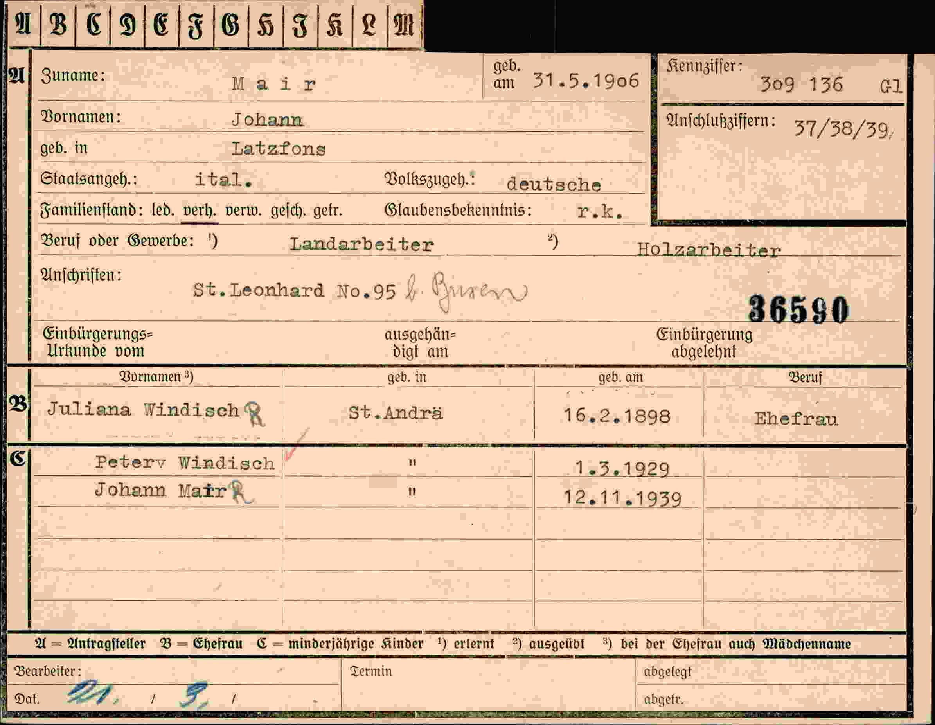Click the stamped number '36590'
Screen dimensions: 935x725
pyautogui.click(x=798, y=309)
